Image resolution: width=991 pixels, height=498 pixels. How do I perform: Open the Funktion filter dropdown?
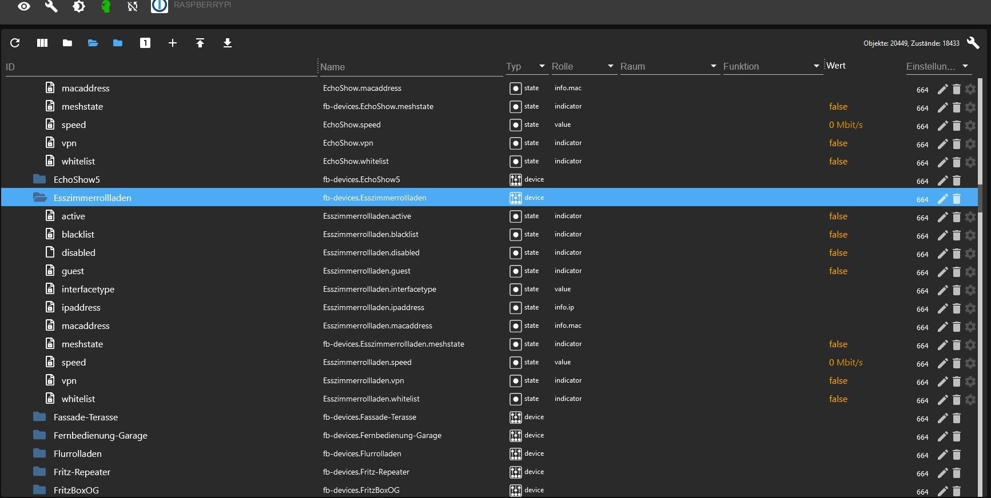pyautogui.click(x=816, y=66)
